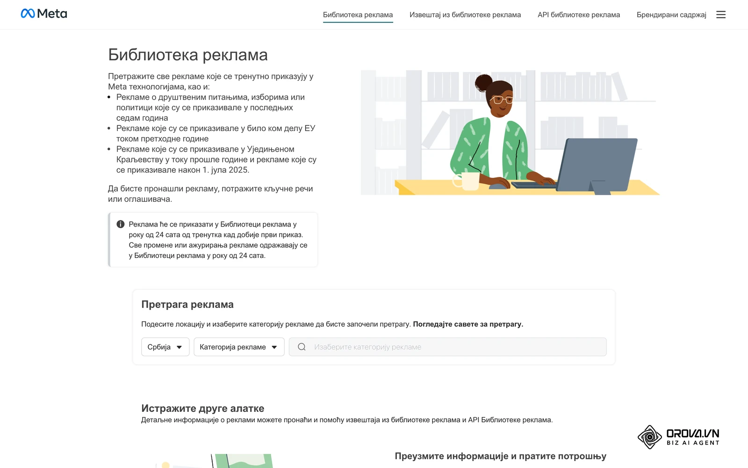Click the Изаберите категорију рекламе search field
The width and height of the screenshot is (748, 468).
click(447, 347)
